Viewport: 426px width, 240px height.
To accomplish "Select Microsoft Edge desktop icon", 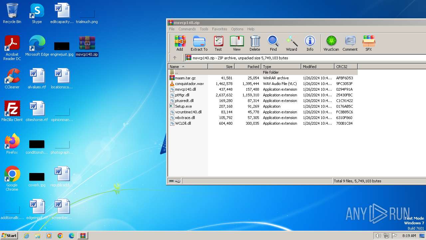I will [x=37, y=46].
